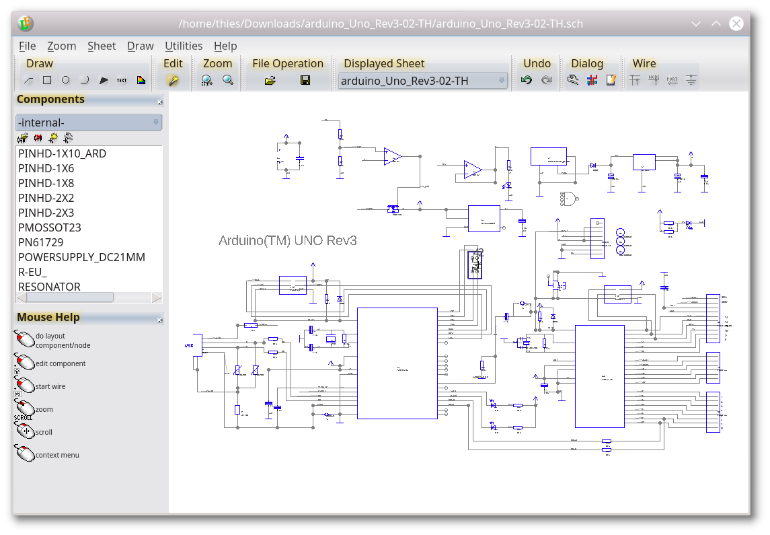
Task: Select the circle drawing tool
Action: coord(66,80)
